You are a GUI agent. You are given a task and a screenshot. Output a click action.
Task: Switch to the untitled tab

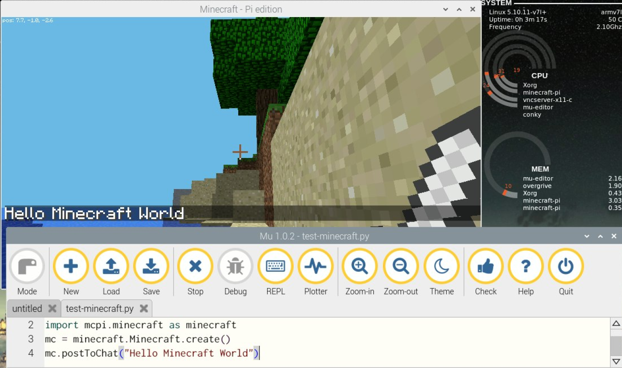(x=27, y=308)
